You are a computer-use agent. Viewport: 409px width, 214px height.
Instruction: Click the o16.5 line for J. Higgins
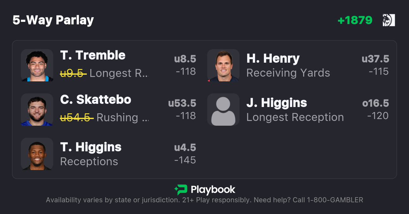[375, 103]
